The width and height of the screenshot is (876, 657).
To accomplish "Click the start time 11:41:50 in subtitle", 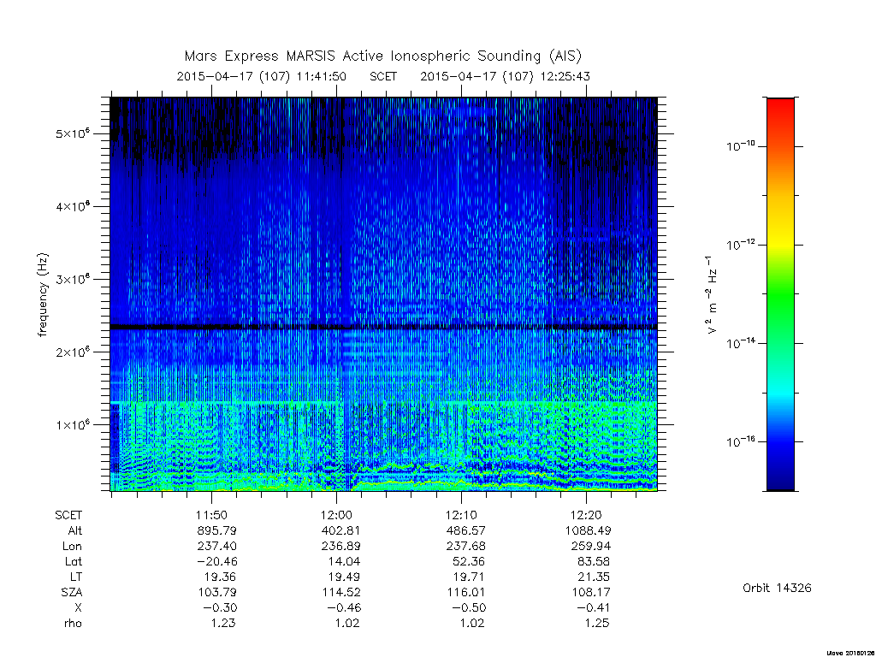I will [322, 76].
